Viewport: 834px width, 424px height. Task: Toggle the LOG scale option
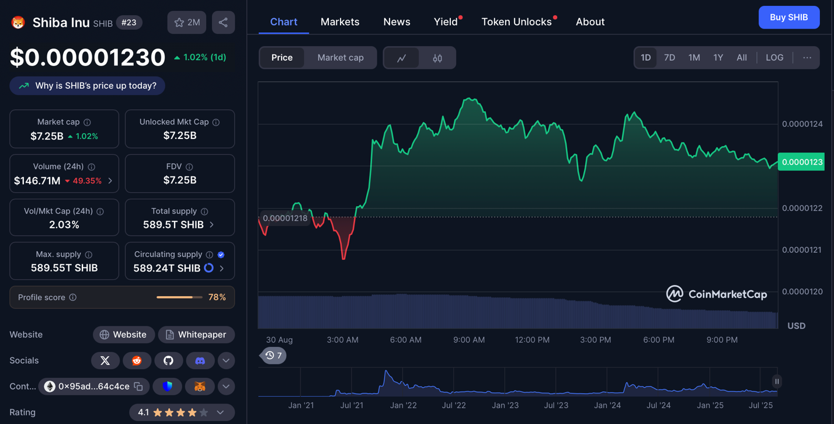[x=774, y=58]
